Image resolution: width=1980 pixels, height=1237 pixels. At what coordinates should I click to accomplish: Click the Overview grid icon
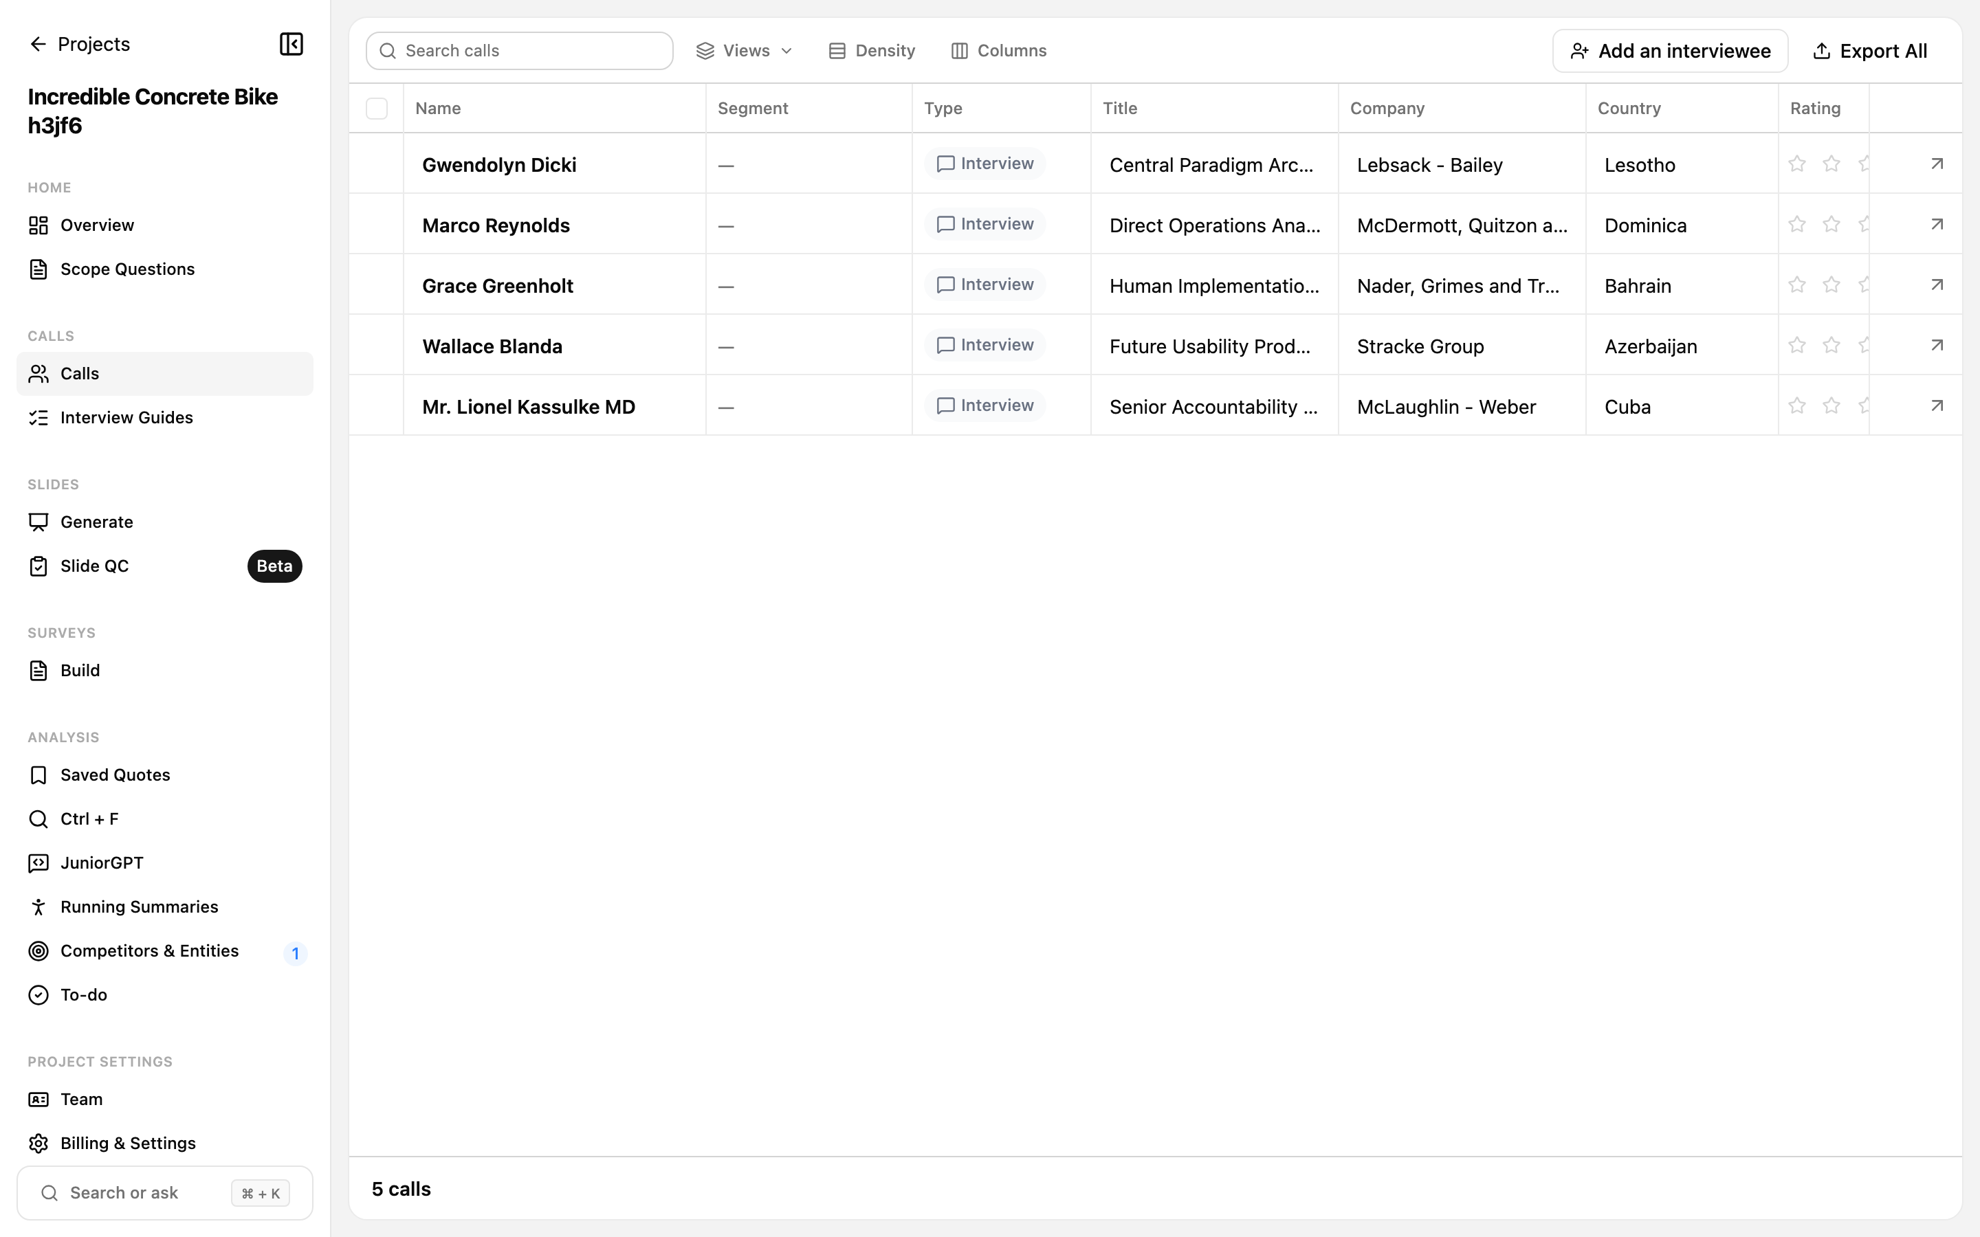[38, 225]
